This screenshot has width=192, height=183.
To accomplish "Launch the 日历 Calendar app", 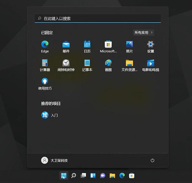I will [87, 47].
